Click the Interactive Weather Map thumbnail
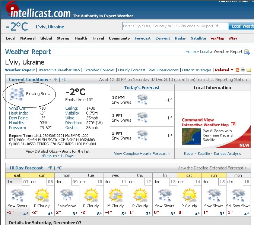254x225 pixels. click(191, 136)
